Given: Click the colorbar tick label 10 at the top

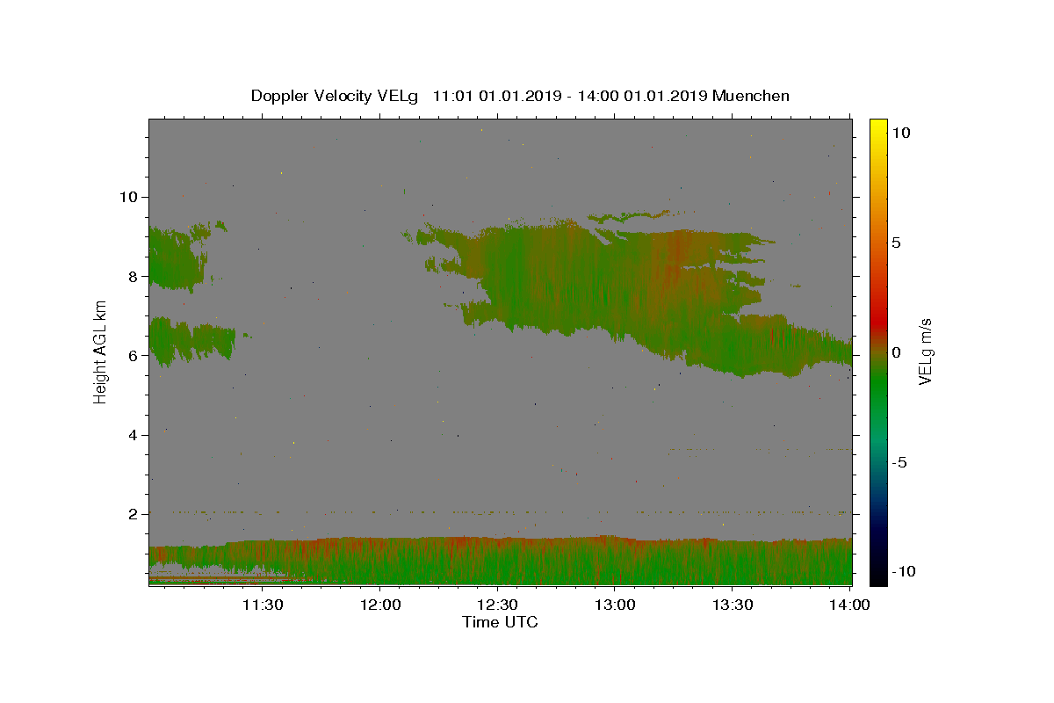Looking at the screenshot, I should (x=900, y=133).
